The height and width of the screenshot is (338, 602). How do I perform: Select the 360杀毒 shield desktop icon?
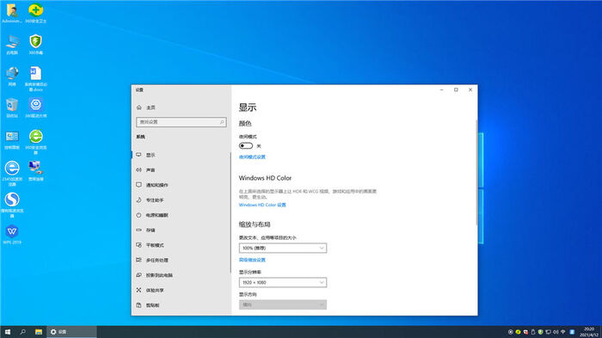coord(36,45)
